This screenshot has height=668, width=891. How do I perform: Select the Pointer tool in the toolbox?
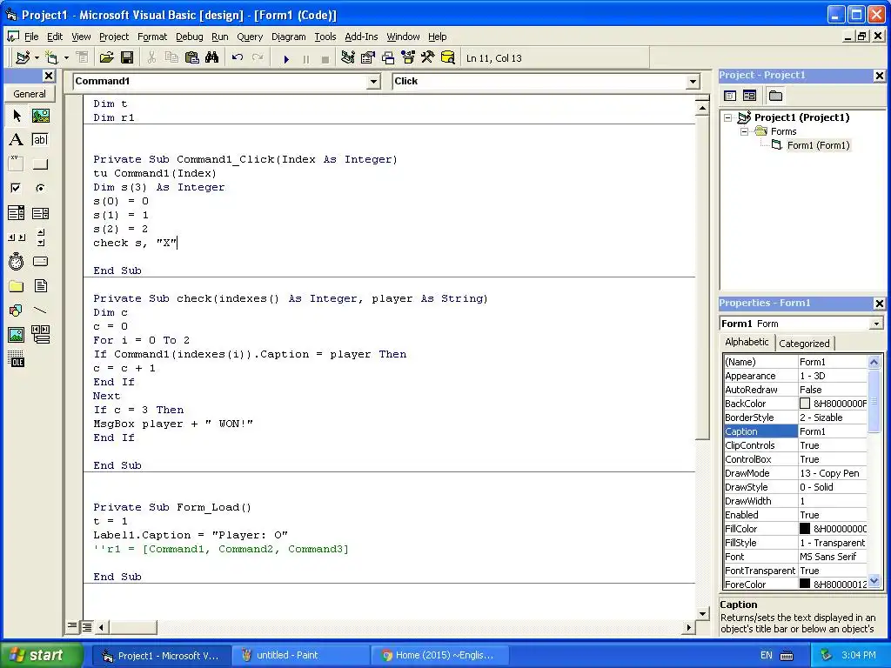coord(17,116)
